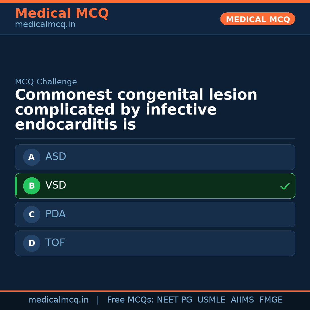Choose the PDA answer text
This screenshot has width=310, height=310.
pyautogui.click(x=55, y=214)
